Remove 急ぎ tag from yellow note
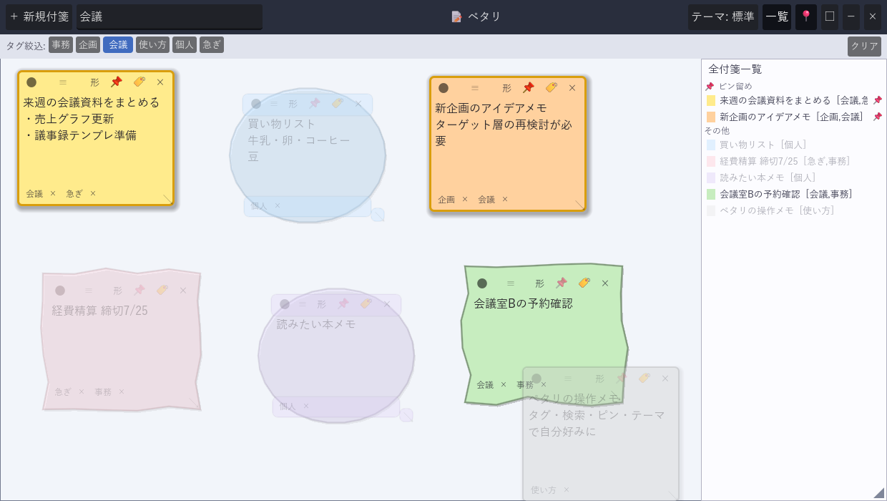This screenshot has width=887, height=501. 93,193
